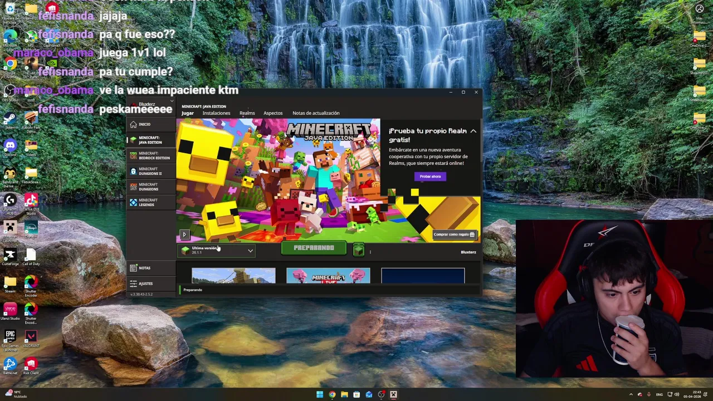
Task: Open the Minecraft Live news thumbnail
Action: point(328,276)
